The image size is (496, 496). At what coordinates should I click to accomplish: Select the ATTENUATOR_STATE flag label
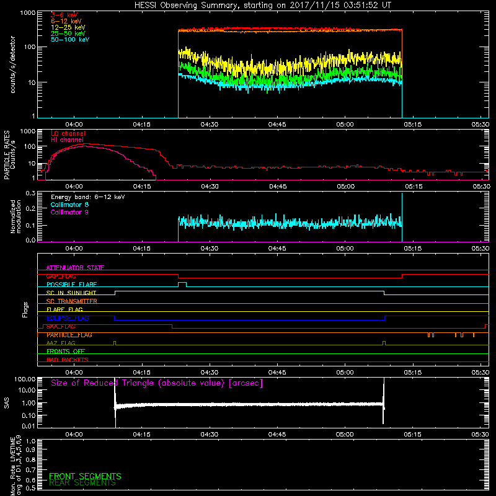tap(75, 268)
